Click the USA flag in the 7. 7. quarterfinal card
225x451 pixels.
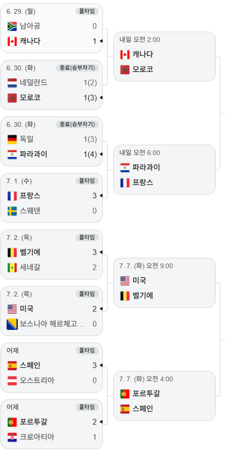[x=125, y=280]
